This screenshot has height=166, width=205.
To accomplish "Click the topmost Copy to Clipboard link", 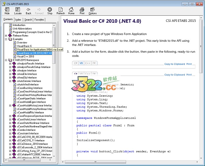I will pos(175,64).
